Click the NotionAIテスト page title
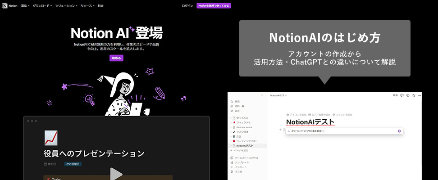This screenshot has height=180, width=438. pos(310,122)
